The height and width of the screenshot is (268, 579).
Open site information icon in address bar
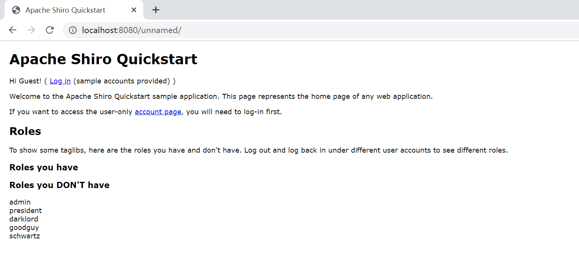coord(73,30)
